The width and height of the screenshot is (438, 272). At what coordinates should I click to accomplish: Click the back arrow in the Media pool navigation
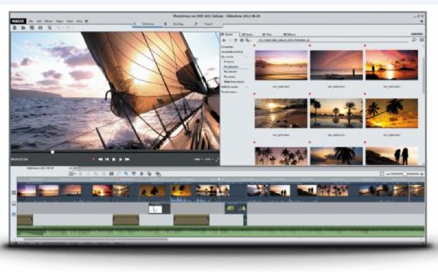[x=225, y=39]
